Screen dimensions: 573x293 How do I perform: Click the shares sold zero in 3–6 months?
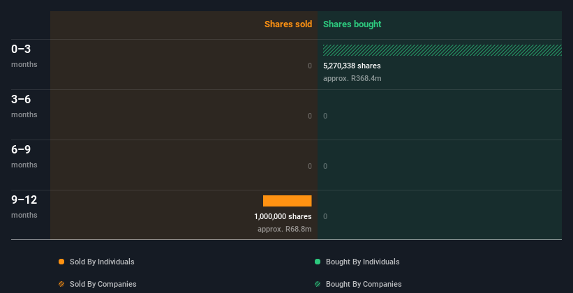(x=310, y=116)
